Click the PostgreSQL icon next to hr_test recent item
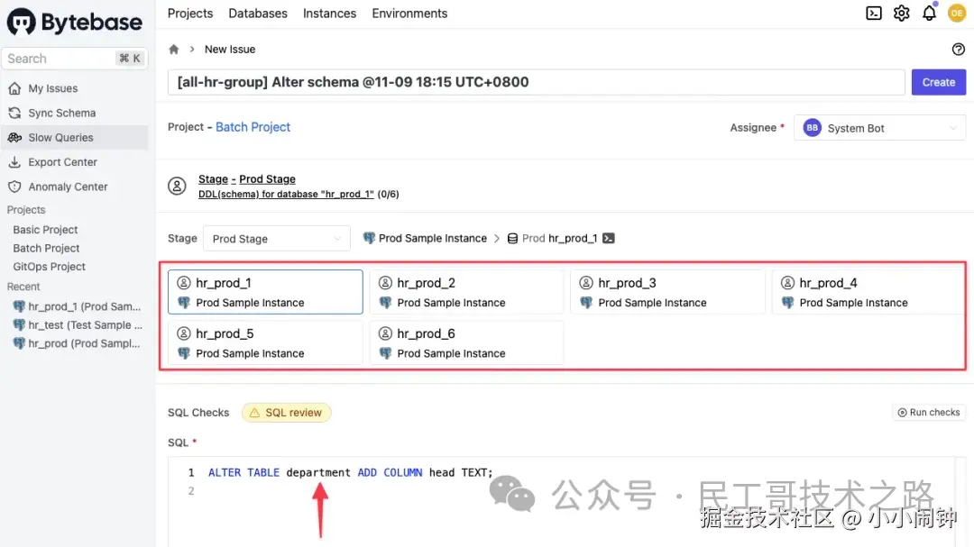The width and height of the screenshot is (974, 547). (x=19, y=324)
